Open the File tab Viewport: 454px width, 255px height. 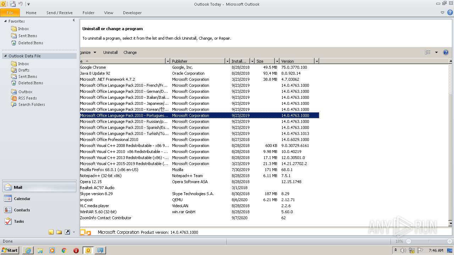click(x=10, y=12)
